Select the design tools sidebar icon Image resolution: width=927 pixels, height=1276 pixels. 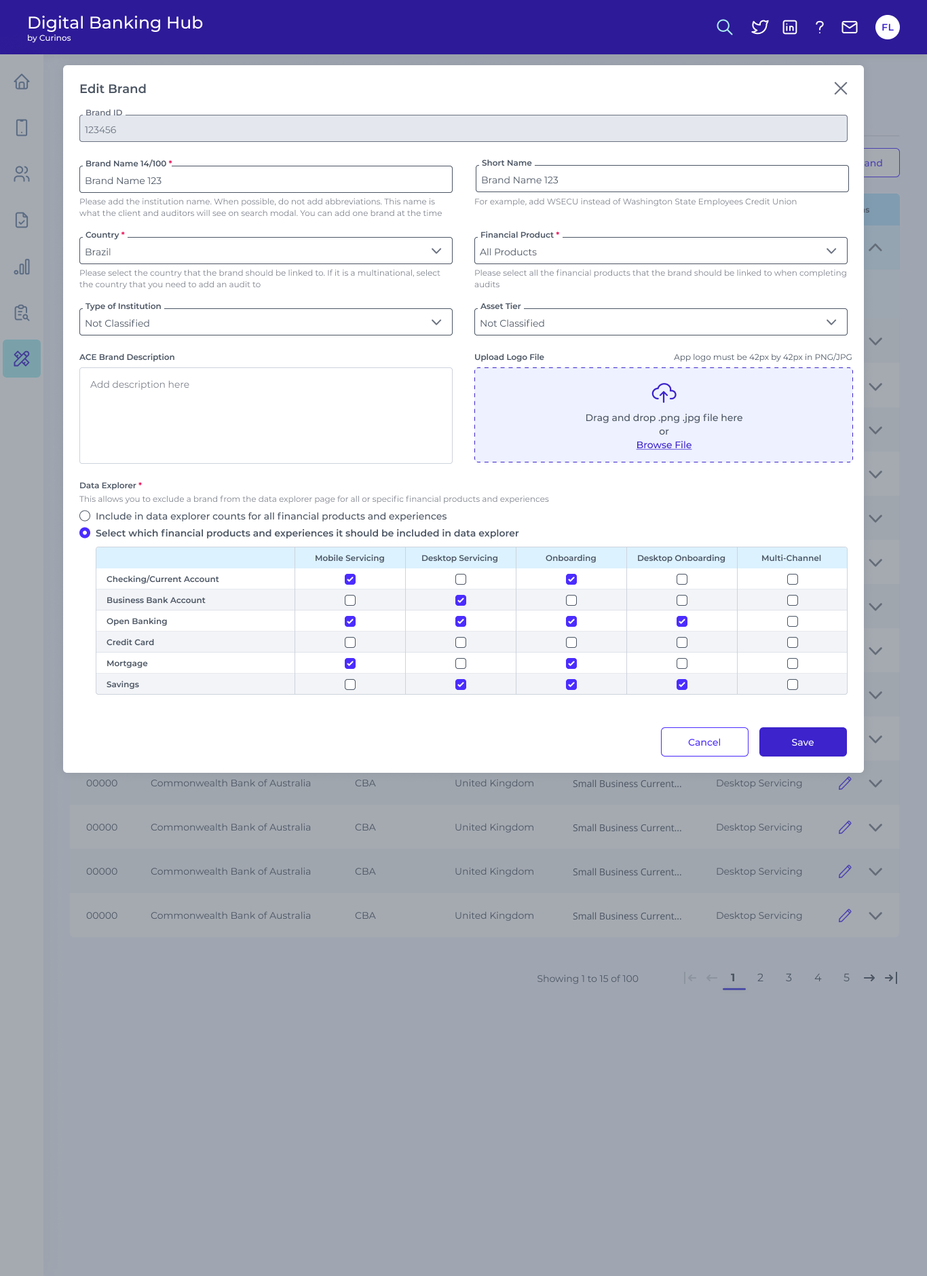(x=22, y=359)
